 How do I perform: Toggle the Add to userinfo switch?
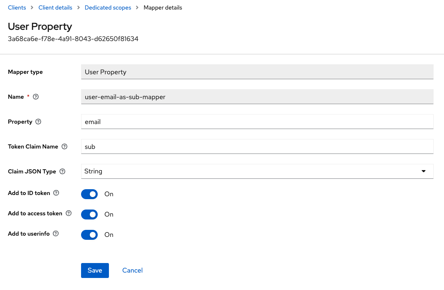(89, 235)
